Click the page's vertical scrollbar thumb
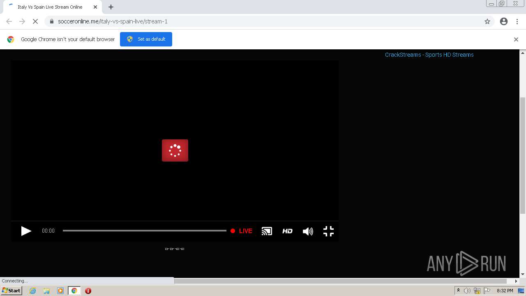The width and height of the screenshot is (526, 296). click(523, 155)
